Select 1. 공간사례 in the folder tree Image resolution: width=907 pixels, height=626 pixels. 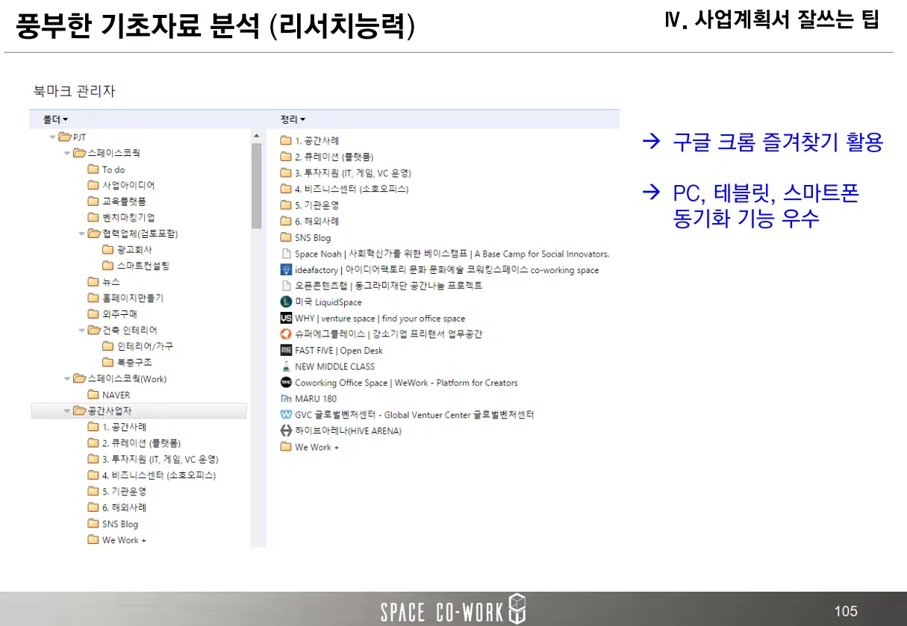124,428
